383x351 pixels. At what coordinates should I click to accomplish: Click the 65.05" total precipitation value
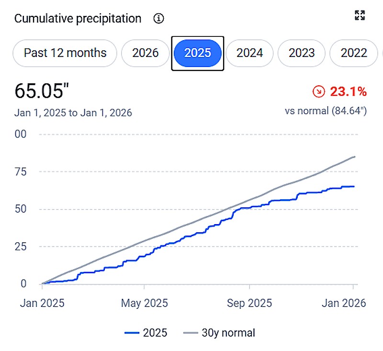coord(42,91)
